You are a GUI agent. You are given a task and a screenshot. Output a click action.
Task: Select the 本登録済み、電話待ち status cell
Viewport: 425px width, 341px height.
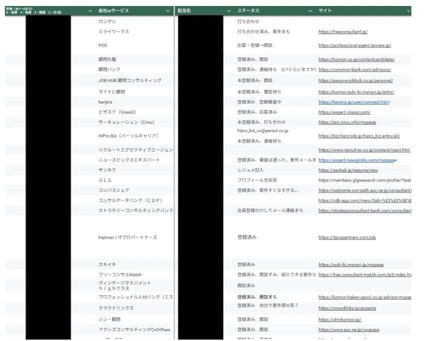[x=259, y=92]
